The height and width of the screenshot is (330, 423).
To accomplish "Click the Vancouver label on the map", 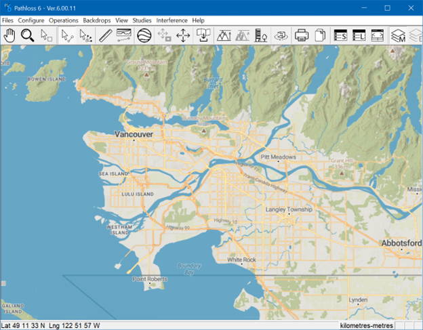I will (x=134, y=135).
